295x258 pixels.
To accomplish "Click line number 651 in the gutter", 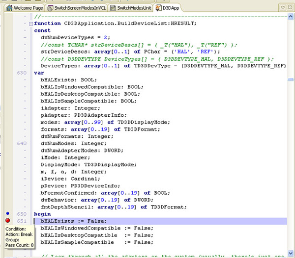I will 22,221.
